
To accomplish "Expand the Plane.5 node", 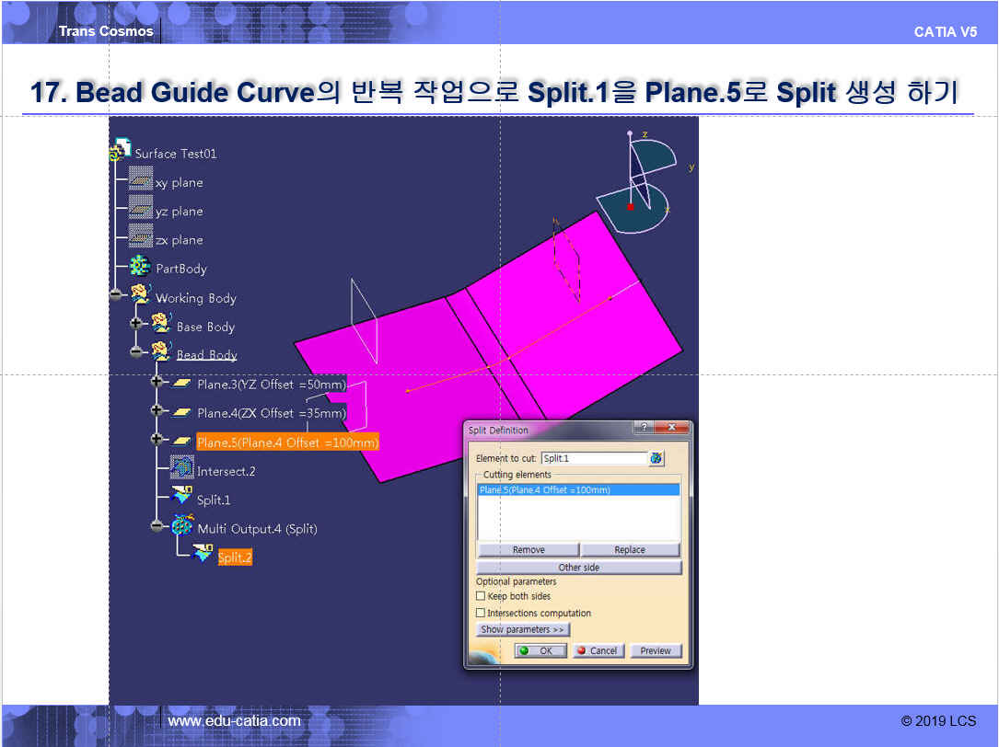I will click(x=157, y=439).
